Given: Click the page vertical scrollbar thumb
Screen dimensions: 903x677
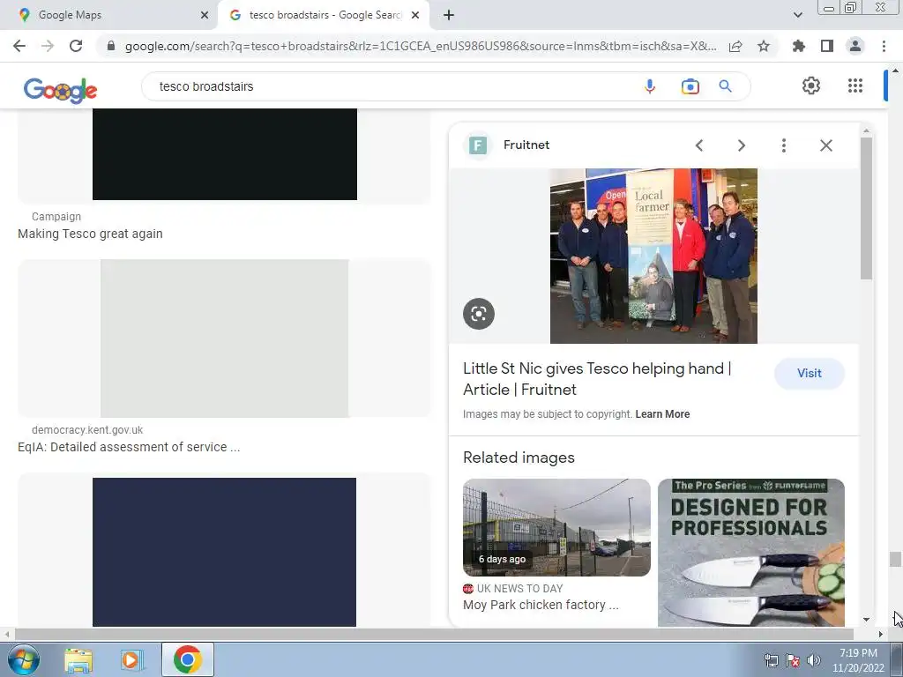Looking at the screenshot, I should [895, 559].
